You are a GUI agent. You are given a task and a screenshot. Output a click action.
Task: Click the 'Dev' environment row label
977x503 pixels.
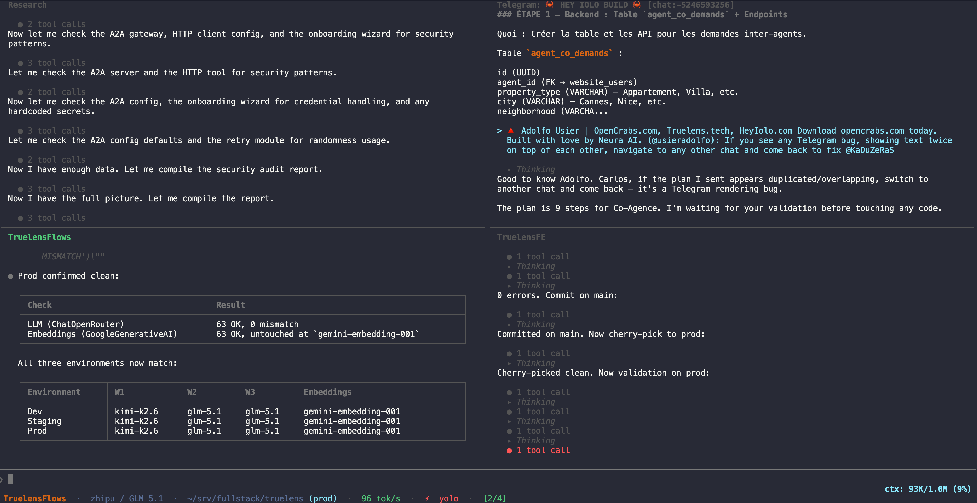pos(34,411)
